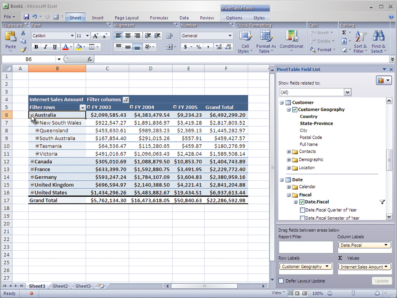This screenshot has width=397, height=298.
Task: Open Conditional formatting menu
Action: [x=291, y=41]
